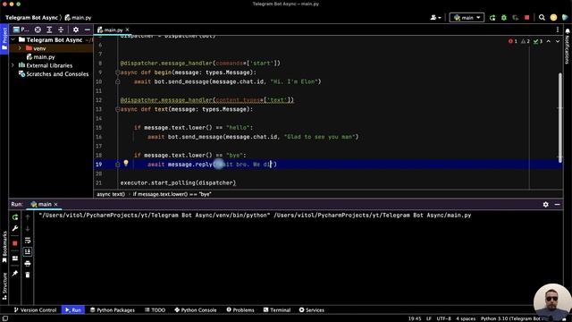Viewport: 572px width, 322px height.
Task: Pin the Run tab
Action: point(15,273)
